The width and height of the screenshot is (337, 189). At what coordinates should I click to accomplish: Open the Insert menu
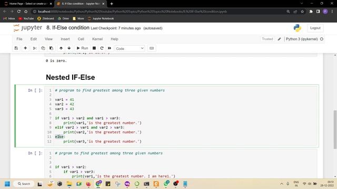click(x=65, y=39)
